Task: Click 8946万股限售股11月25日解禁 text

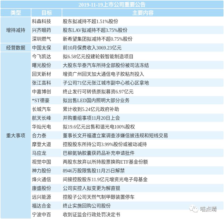Action: 94,171
